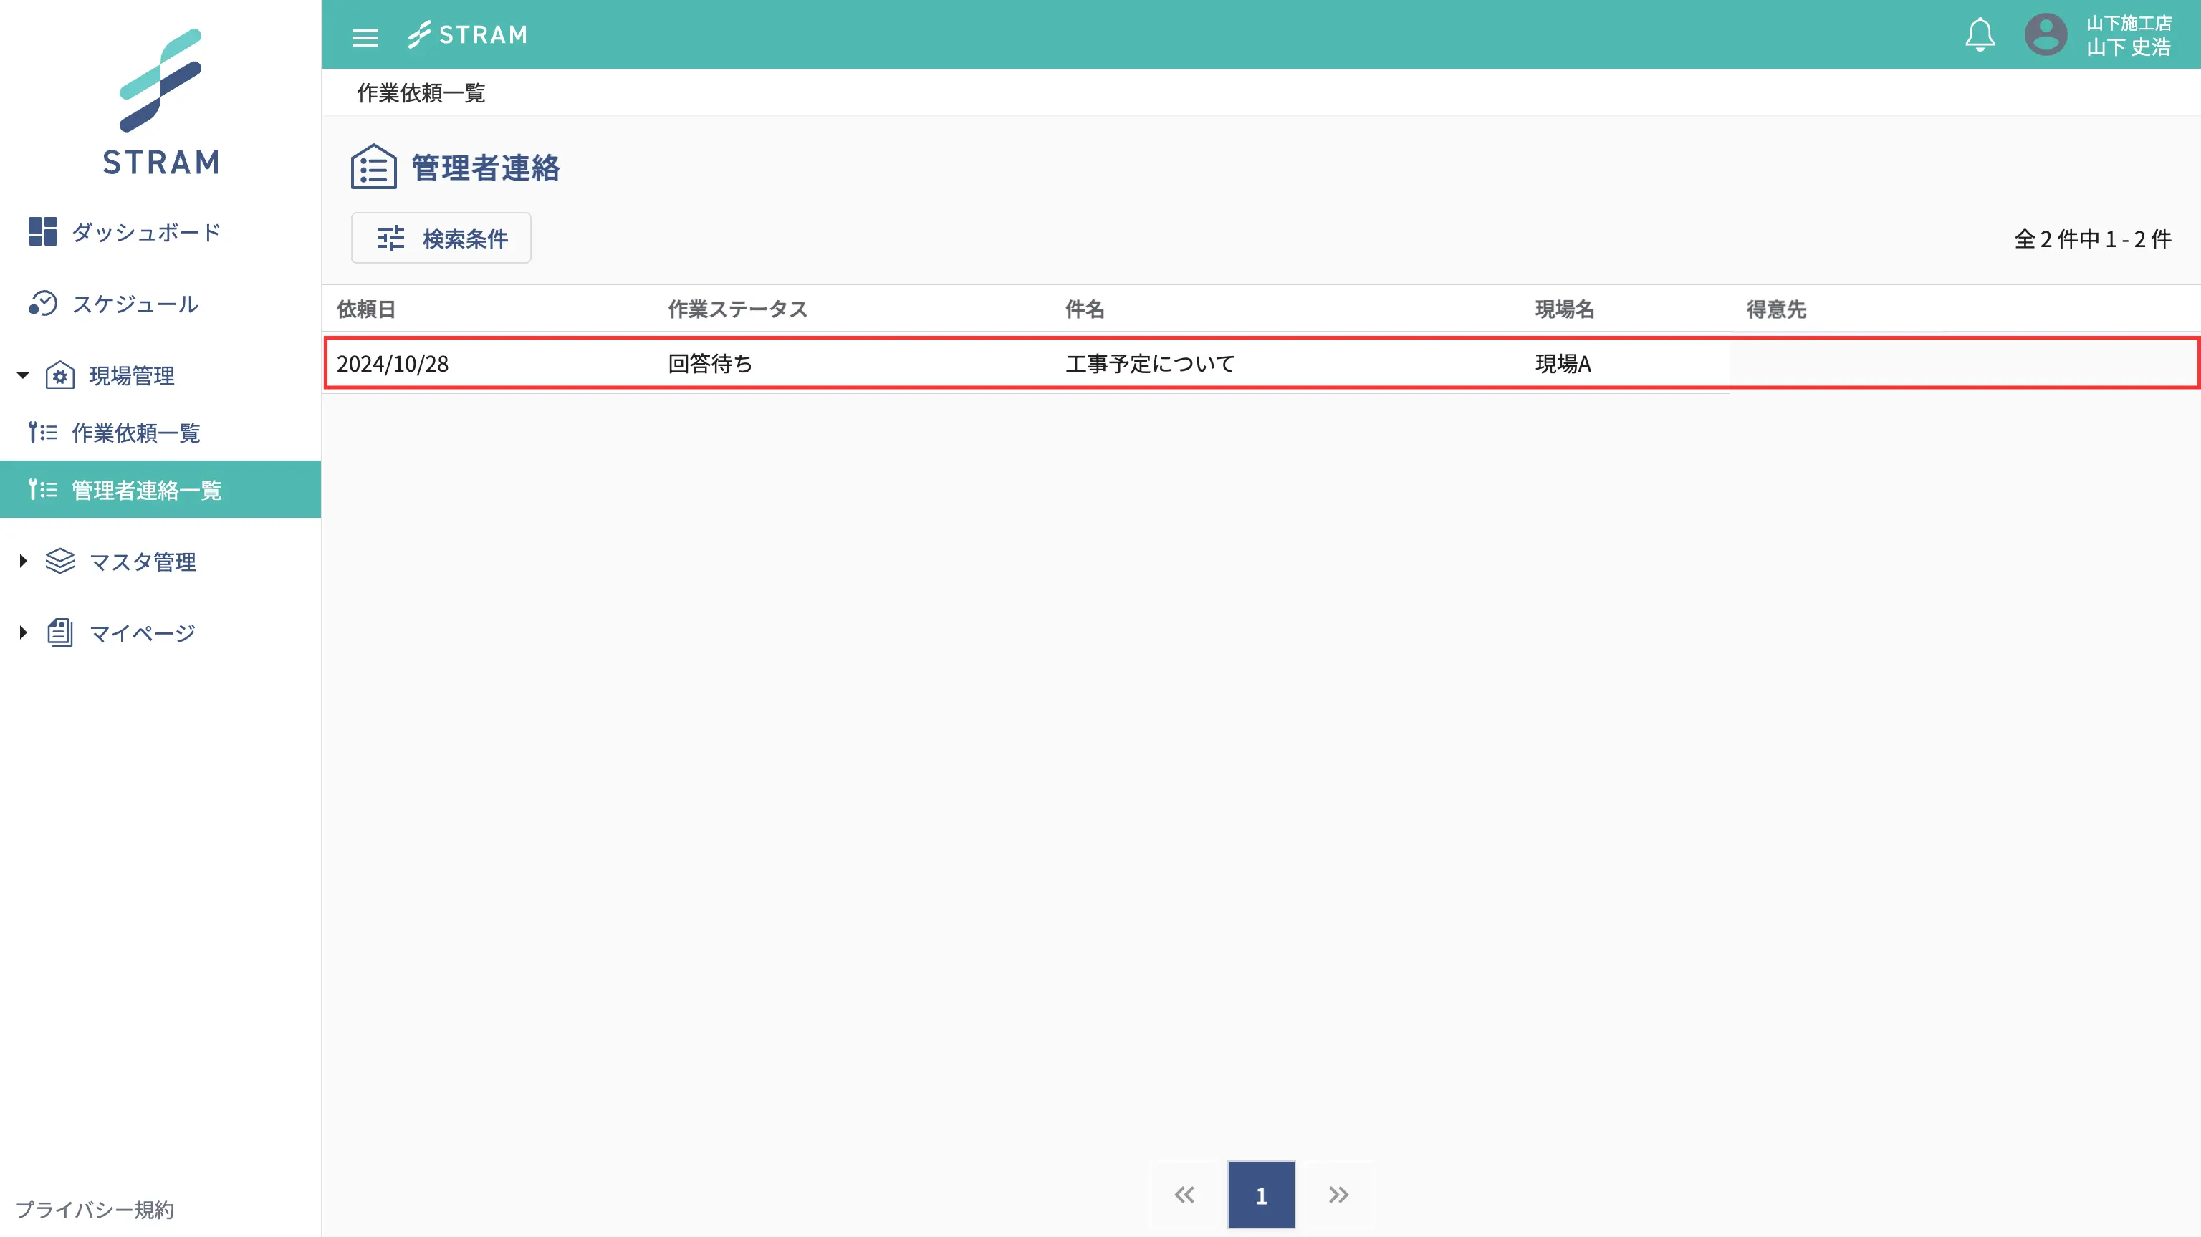Click the hamburger menu icon
This screenshot has width=2201, height=1237.
pyautogui.click(x=365, y=37)
